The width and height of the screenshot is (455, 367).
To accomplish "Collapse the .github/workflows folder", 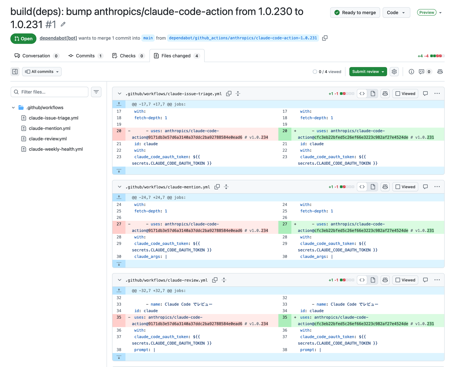I will 13,107.
